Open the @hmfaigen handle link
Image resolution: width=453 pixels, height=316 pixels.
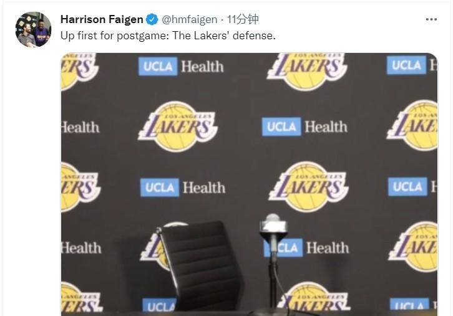coord(189,19)
